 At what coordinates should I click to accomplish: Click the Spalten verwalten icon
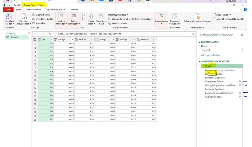(x=61, y=16)
